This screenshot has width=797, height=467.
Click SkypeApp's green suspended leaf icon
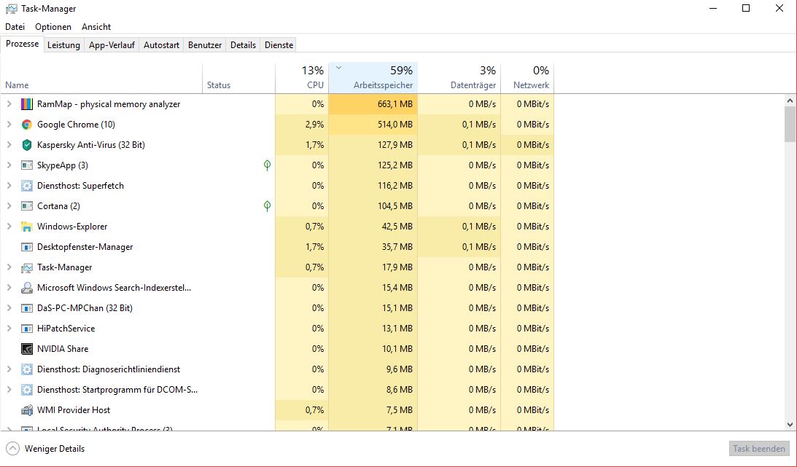(267, 165)
